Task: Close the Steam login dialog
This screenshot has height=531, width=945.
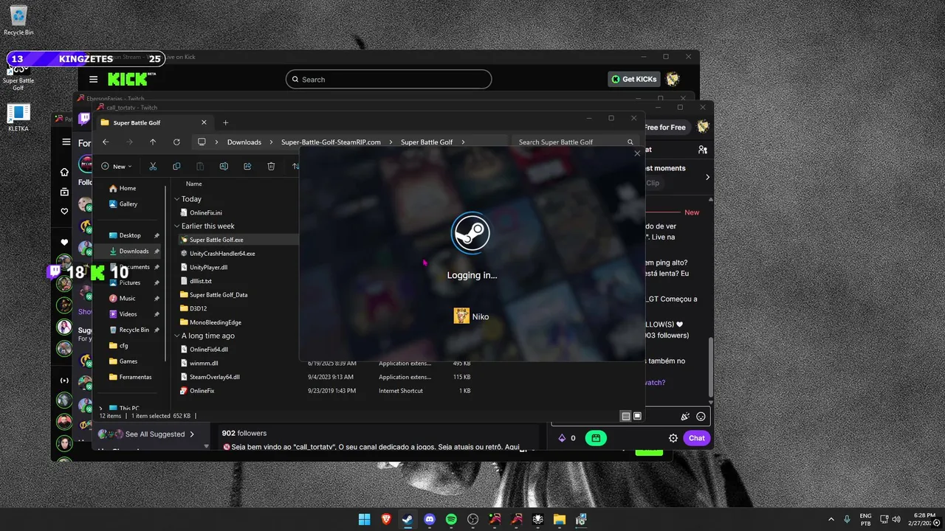Action: pyautogui.click(x=637, y=153)
